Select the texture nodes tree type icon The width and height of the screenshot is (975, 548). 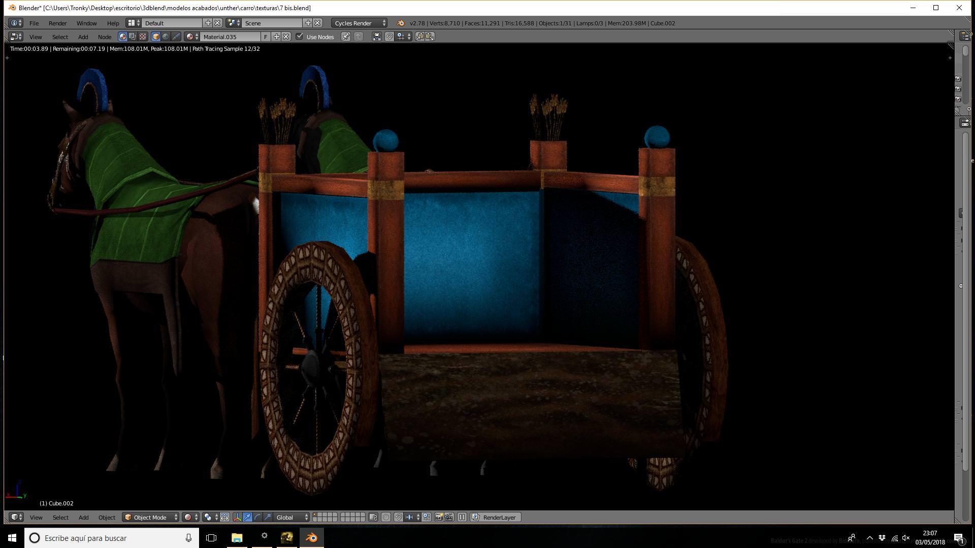tap(143, 37)
